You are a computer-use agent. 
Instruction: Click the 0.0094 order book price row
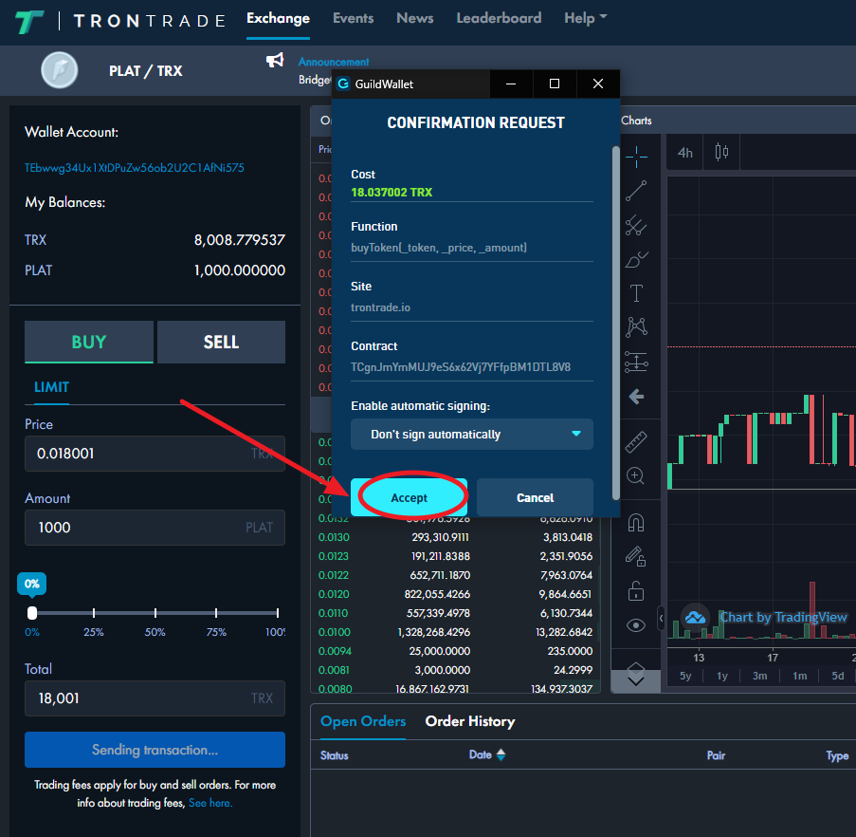pyautogui.click(x=455, y=651)
